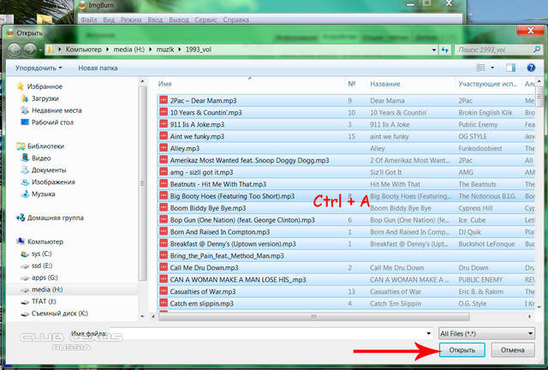
Task: Click the Новая папка button
Action: (98, 68)
